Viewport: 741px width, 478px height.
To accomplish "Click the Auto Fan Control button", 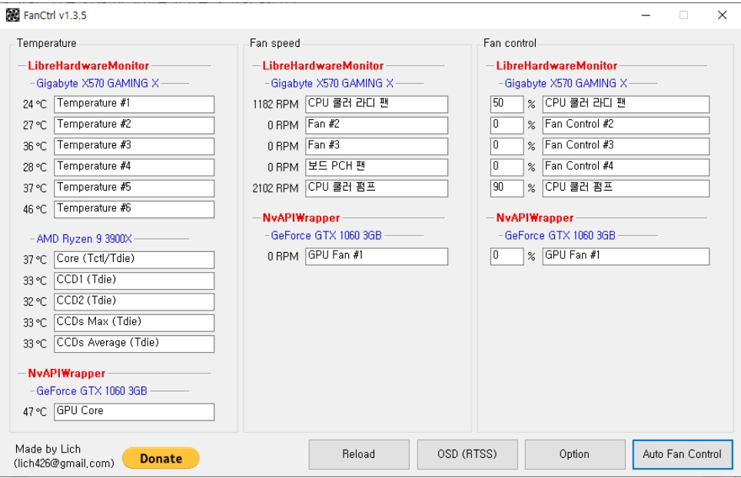I will (x=682, y=454).
